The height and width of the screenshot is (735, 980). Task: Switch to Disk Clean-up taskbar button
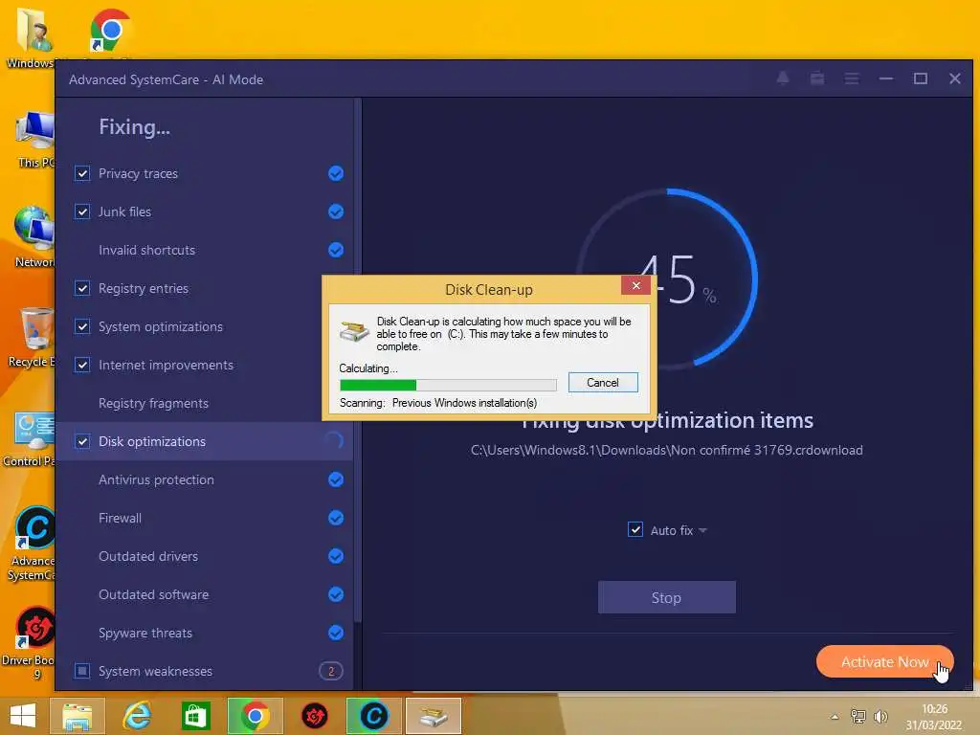click(434, 716)
